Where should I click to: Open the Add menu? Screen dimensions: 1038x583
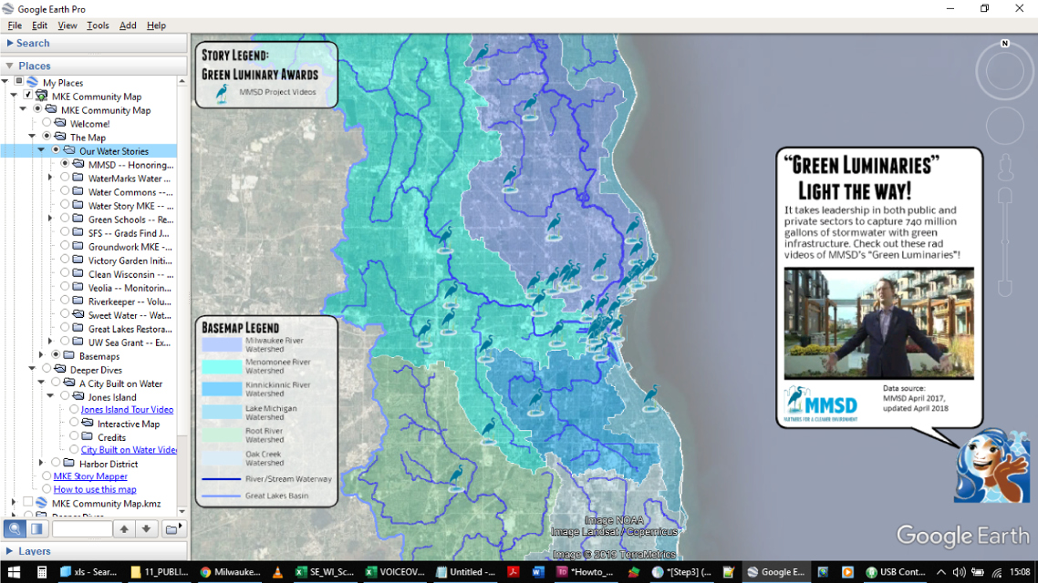click(x=128, y=26)
